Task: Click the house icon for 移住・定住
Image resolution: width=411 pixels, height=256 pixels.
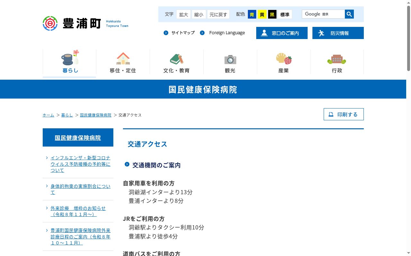Action: click(123, 59)
